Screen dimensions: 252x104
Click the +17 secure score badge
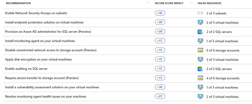160,41
